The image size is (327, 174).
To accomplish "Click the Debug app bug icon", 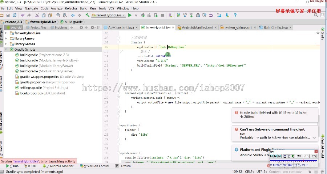I will (x=142, y=15).
